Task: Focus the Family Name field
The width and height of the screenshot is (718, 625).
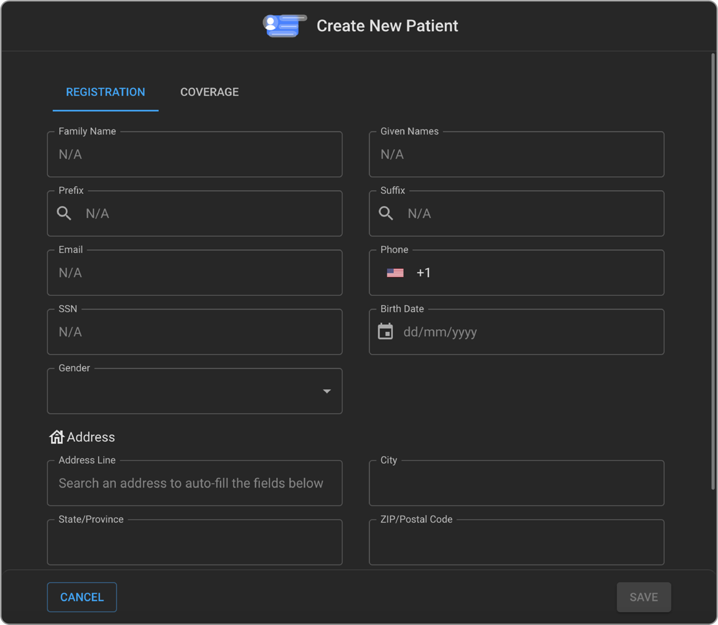Action: (x=194, y=155)
